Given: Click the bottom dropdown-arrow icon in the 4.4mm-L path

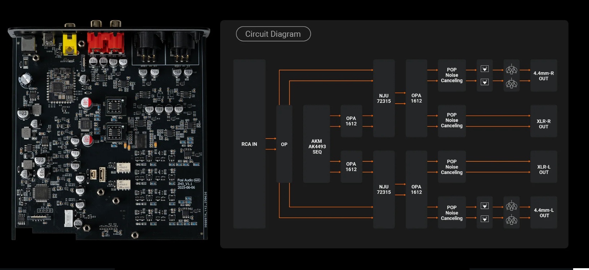Looking at the screenshot, I should coord(485,219).
